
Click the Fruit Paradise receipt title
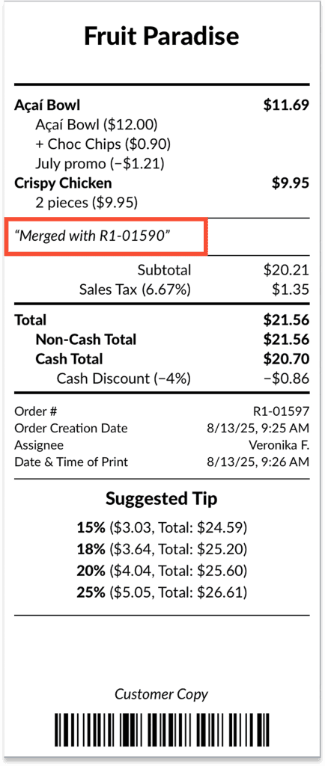coord(162,36)
